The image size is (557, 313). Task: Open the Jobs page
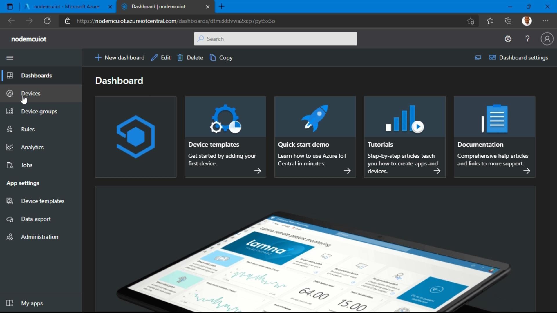click(27, 165)
